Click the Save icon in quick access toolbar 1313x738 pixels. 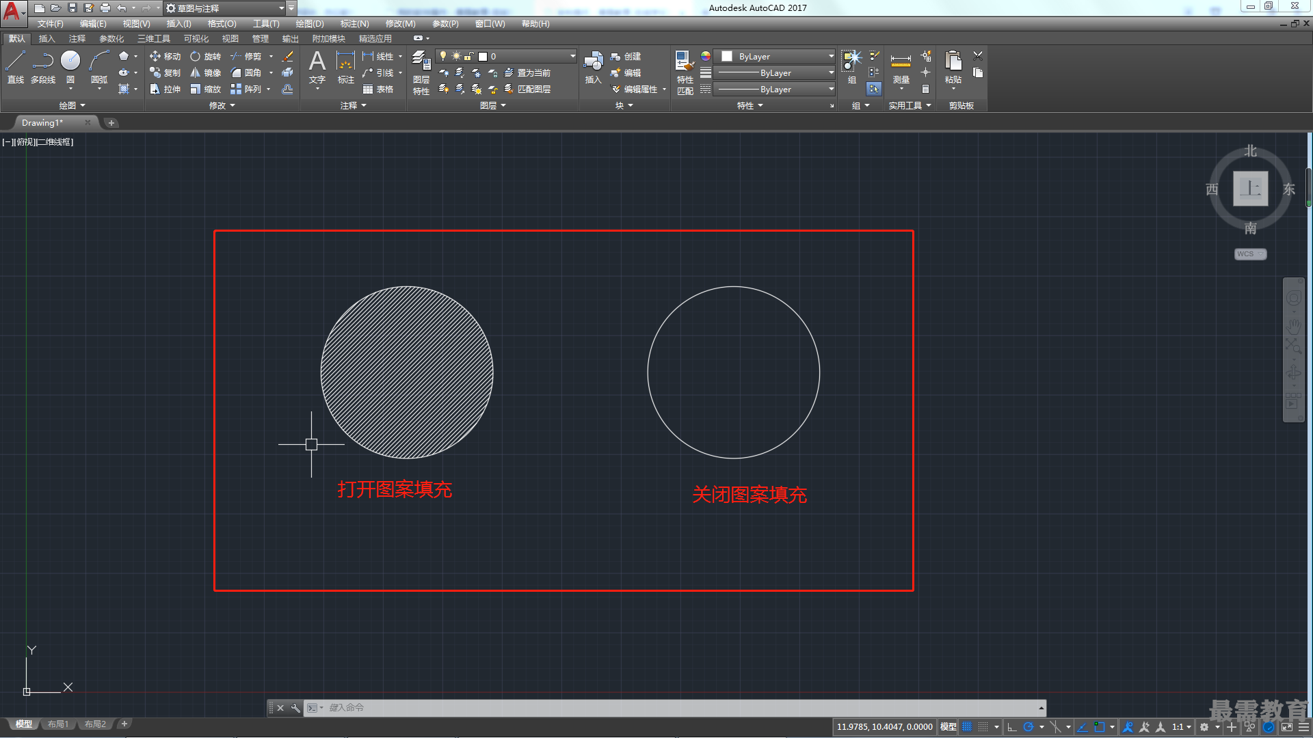point(72,8)
